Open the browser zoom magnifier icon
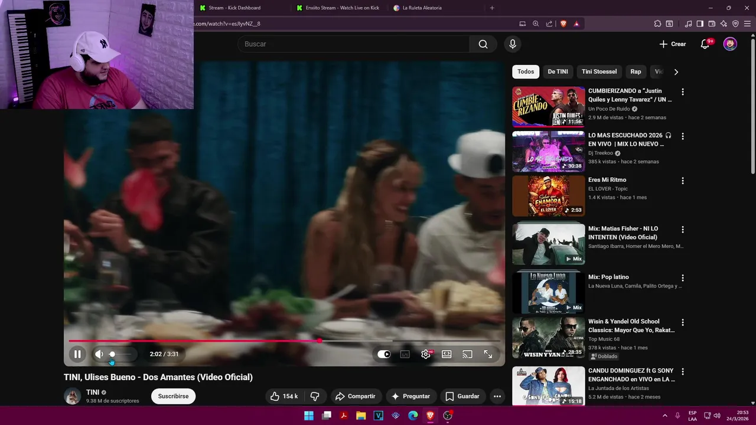Viewport: 756px width, 425px height. [536, 24]
